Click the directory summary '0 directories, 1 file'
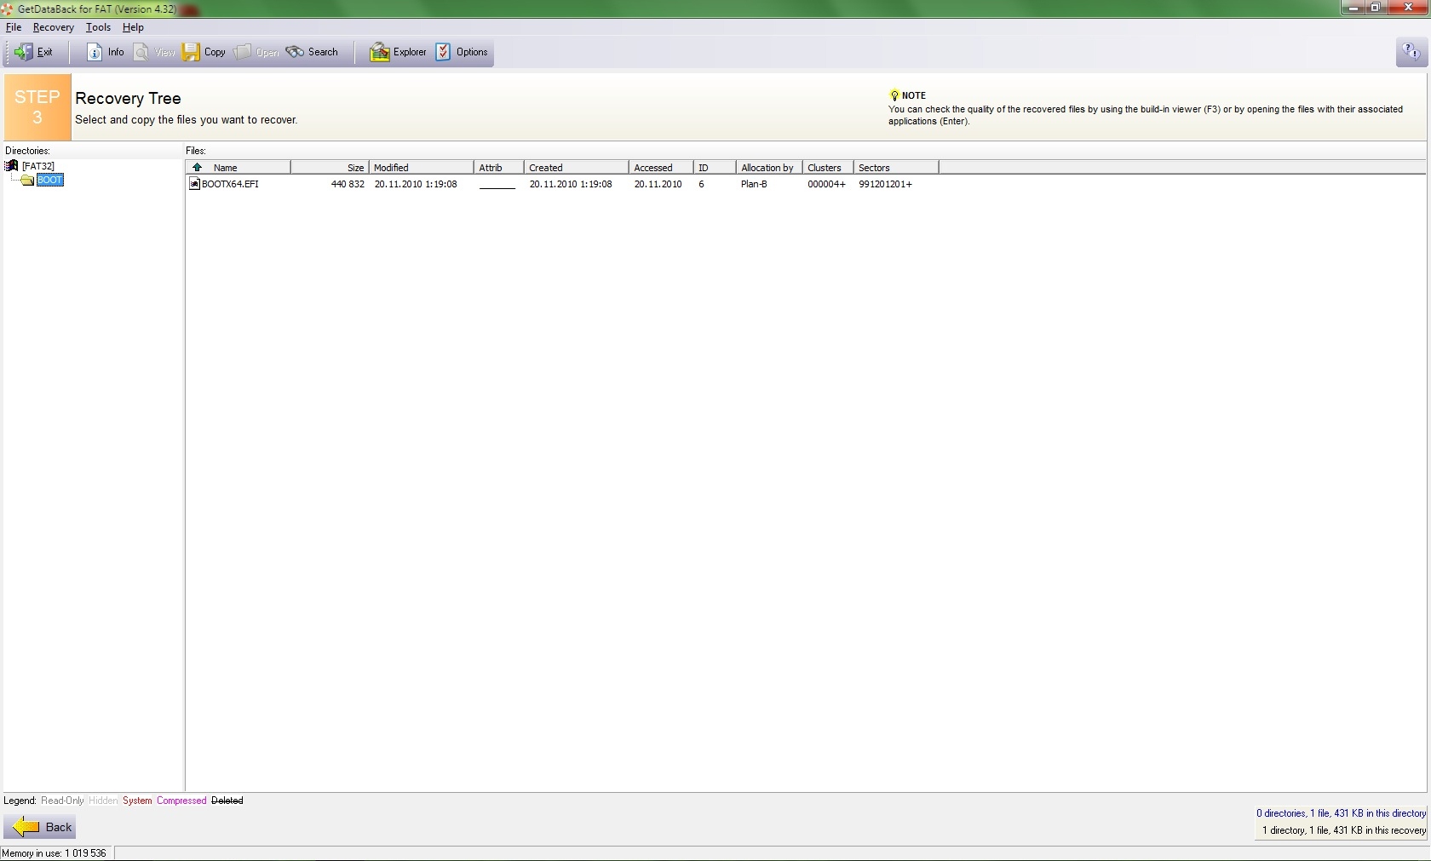1431x861 pixels. coord(1341,813)
